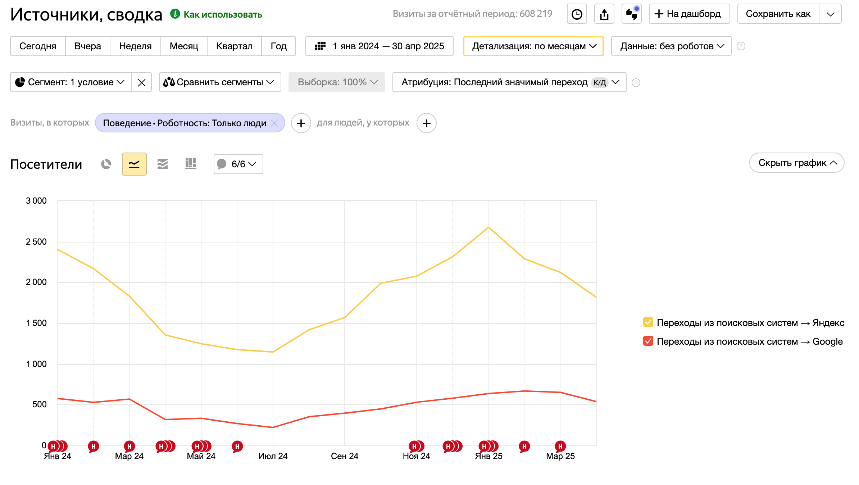This screenshot has width=859, height=485.
Task: Open report history clock icon
Action: [577, 14]
